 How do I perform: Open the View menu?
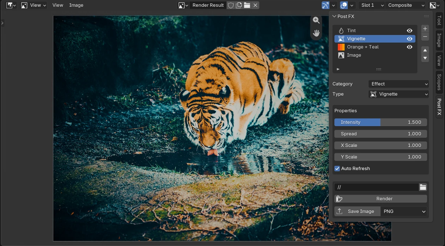[x=57, y=5]
